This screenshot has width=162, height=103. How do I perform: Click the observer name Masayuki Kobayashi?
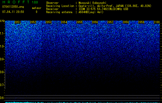click(92, 3)
